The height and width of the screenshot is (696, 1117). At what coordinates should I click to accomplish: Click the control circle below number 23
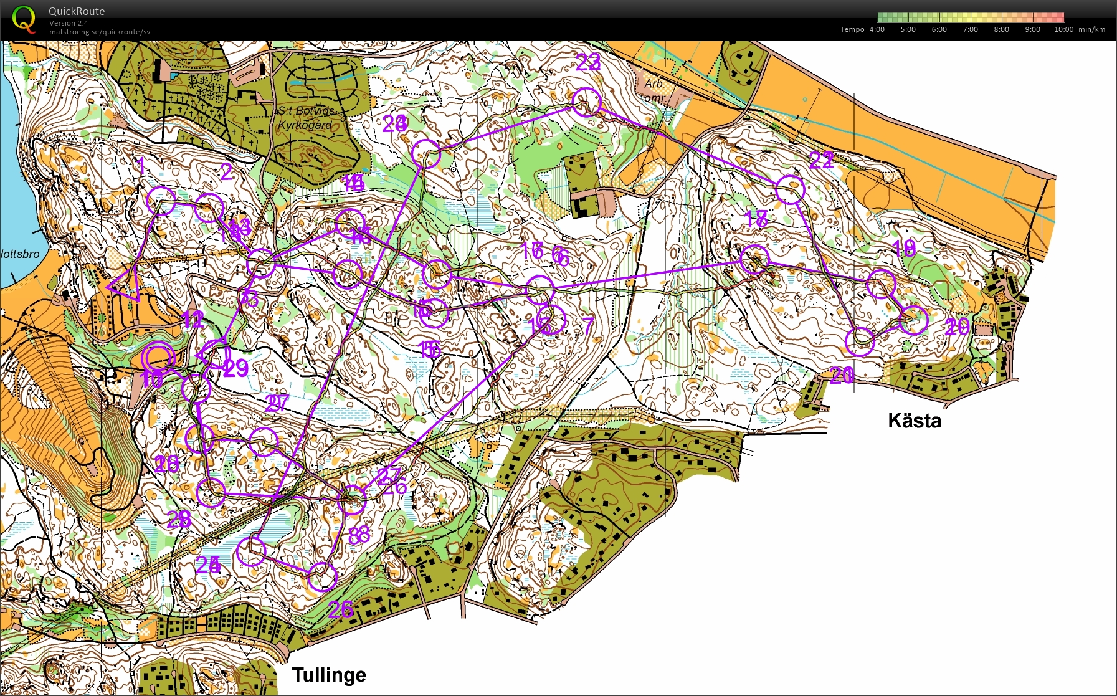(586, 102)
